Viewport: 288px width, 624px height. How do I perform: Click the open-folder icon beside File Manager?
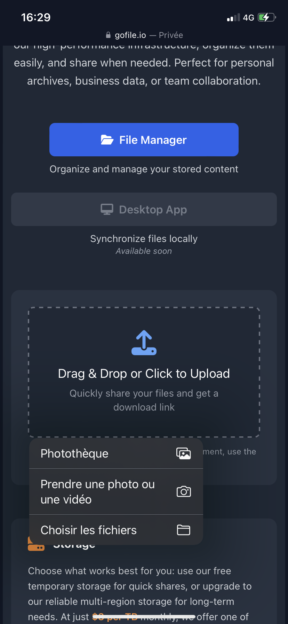107,140
